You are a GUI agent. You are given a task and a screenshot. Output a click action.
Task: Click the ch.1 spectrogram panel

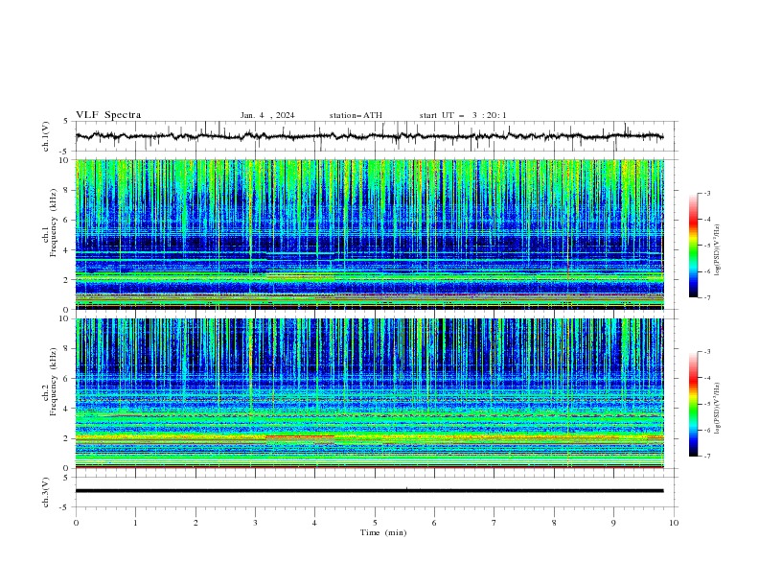(370, 234)
